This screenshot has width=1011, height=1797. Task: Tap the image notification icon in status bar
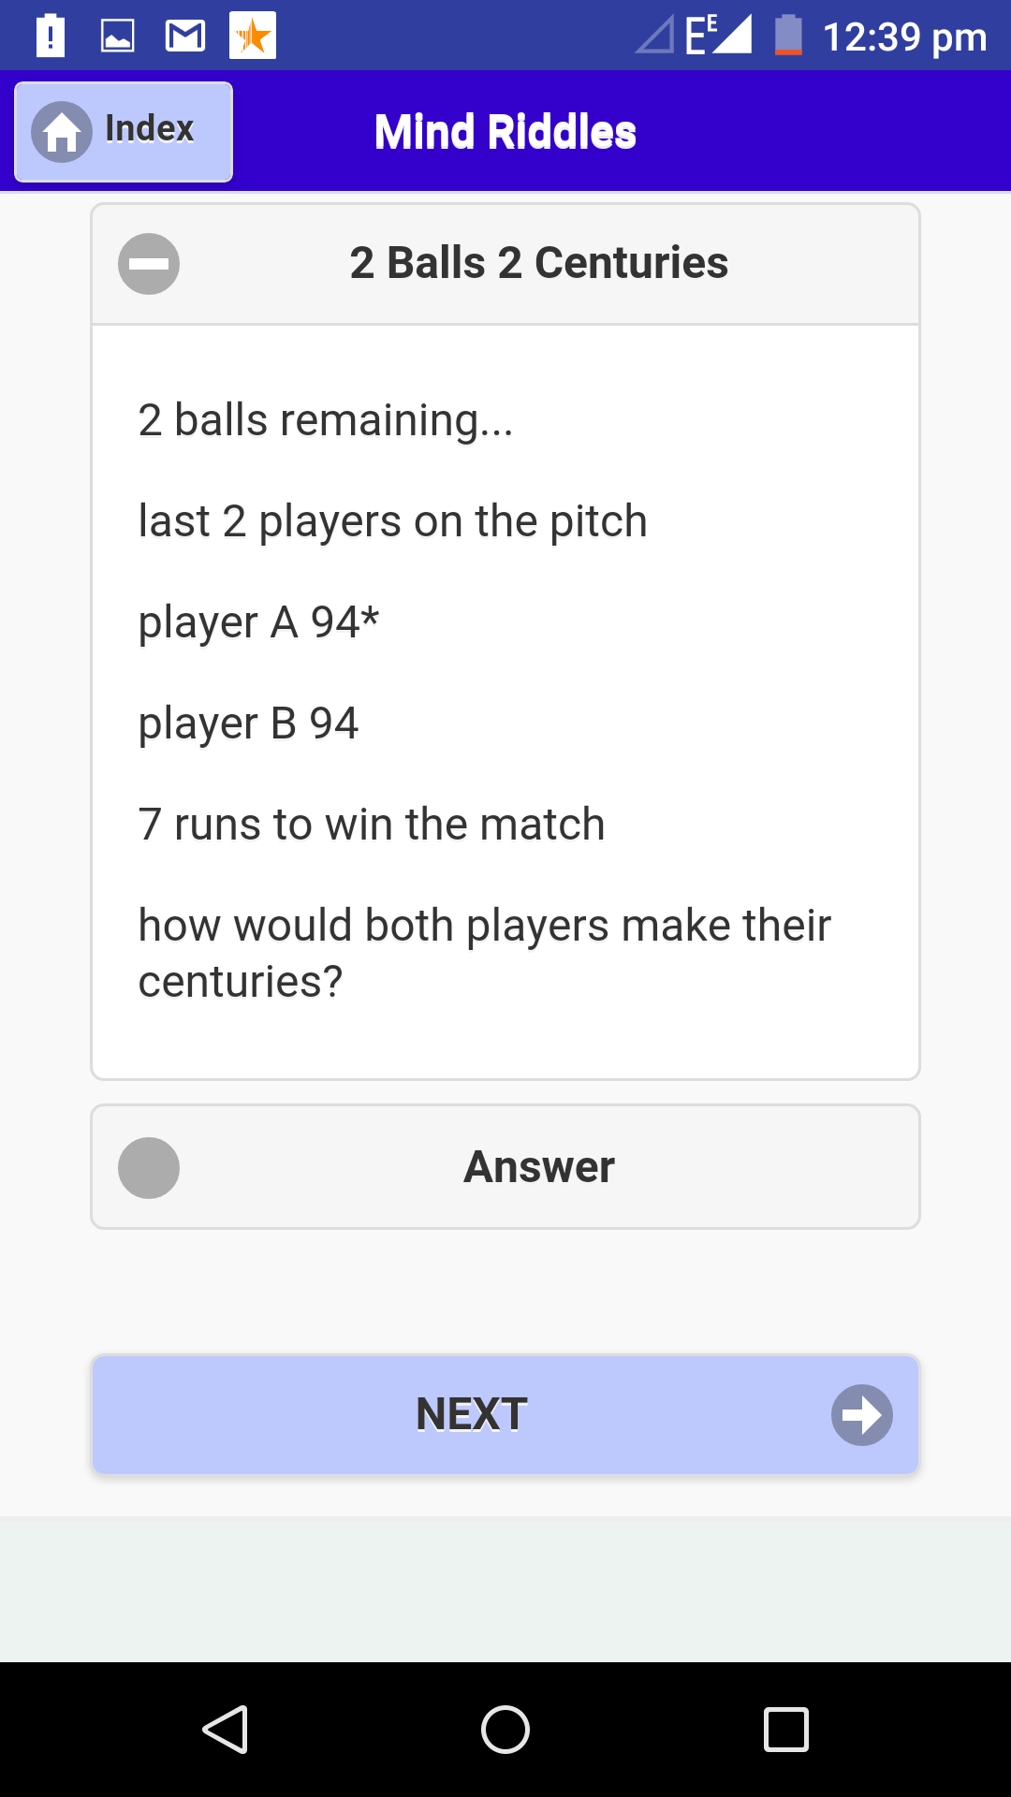tap(118, 37)
